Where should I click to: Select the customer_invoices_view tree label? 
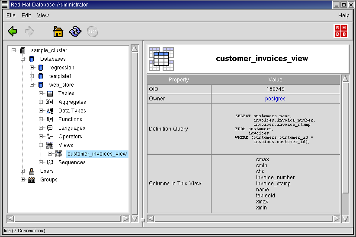pyautogui.click(x=97, y=154)
